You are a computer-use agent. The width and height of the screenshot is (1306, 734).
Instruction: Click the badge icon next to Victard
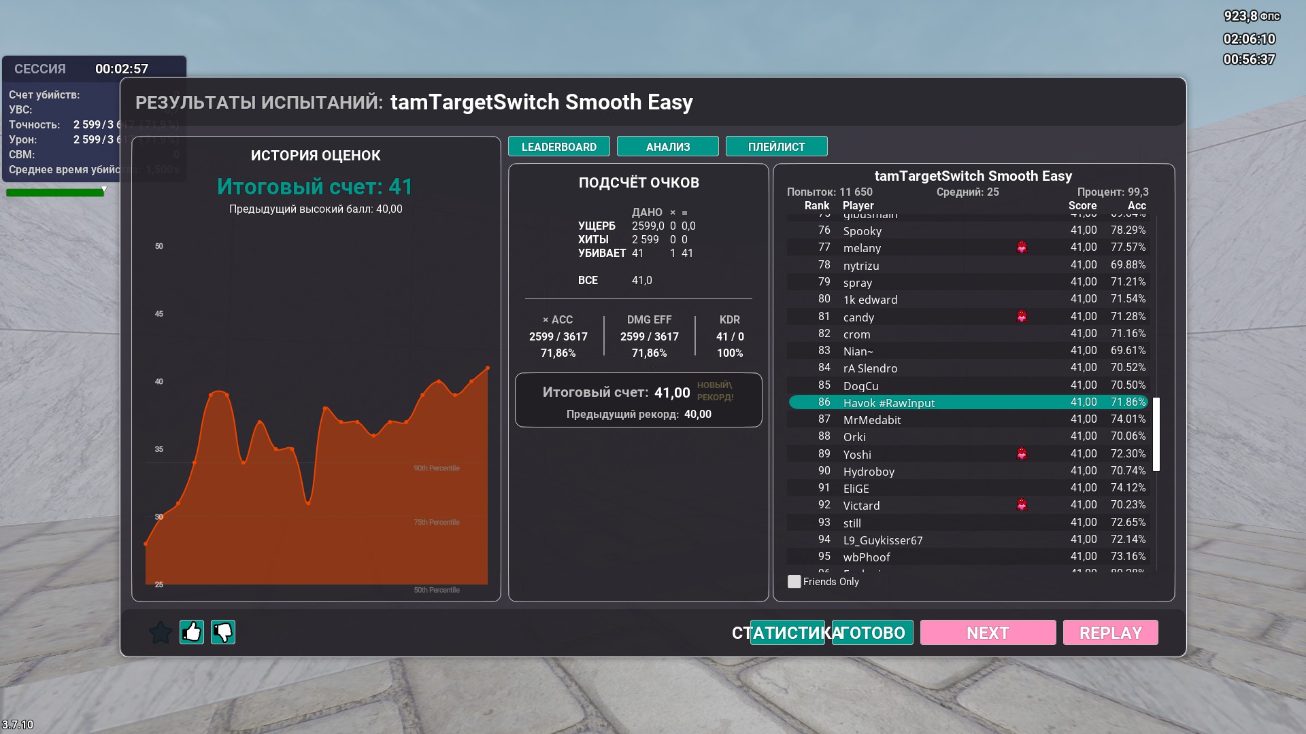[1022, 505]
